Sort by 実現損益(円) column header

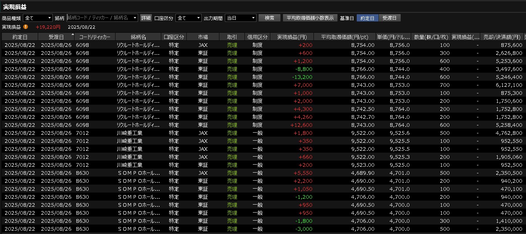point(292,37)
